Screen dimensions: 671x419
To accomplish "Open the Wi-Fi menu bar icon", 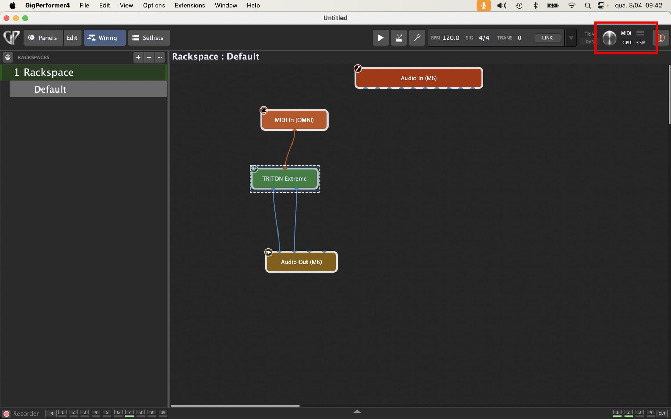I will coord(571,5).
